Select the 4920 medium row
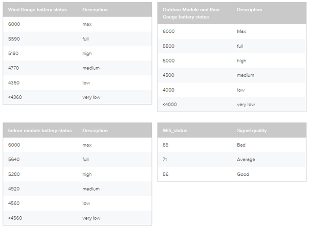Screen dimensions: 309x227 click(77, 189)
